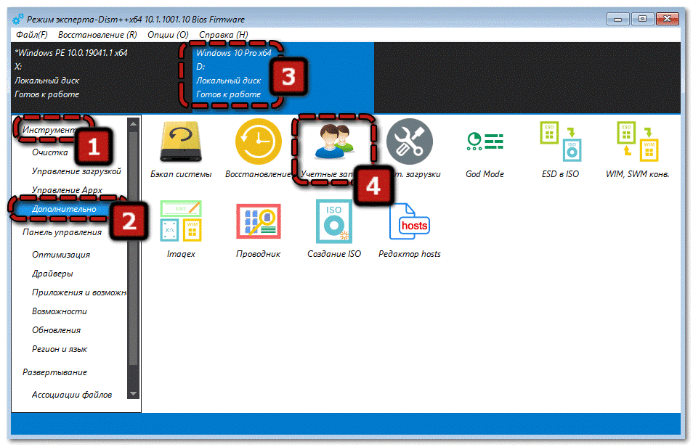Open Управление Appx in sidebar

[x=67, y=190]
